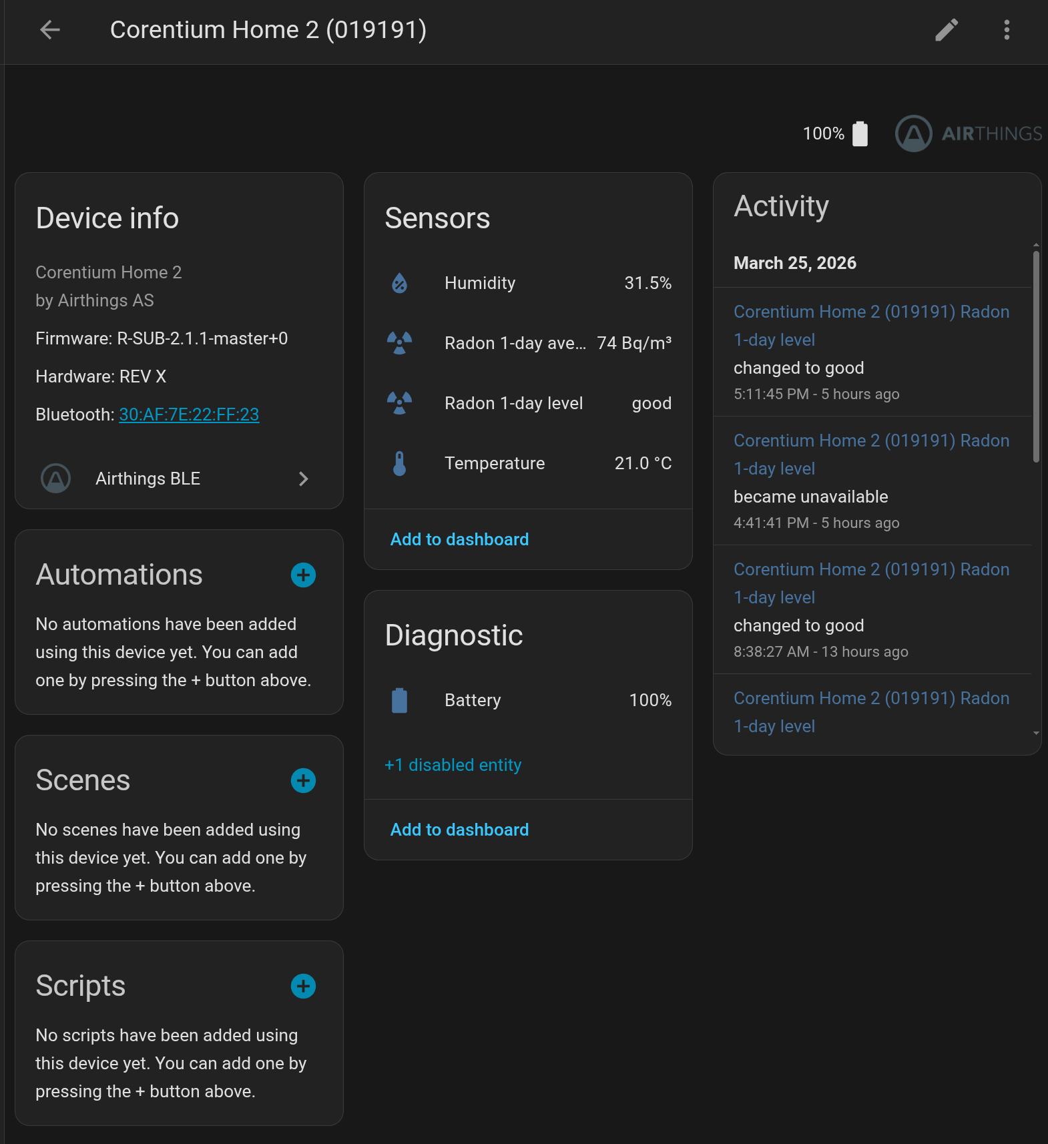This screenshot has width=1048, height=1144.
Task: Add a new scene with plus button
Action: (x=303, y=780)
